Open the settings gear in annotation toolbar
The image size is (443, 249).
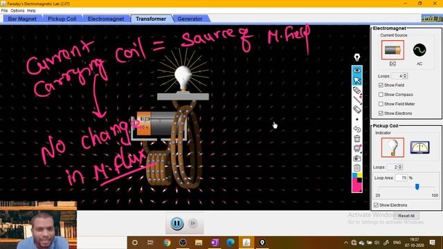tap(357, 148)
